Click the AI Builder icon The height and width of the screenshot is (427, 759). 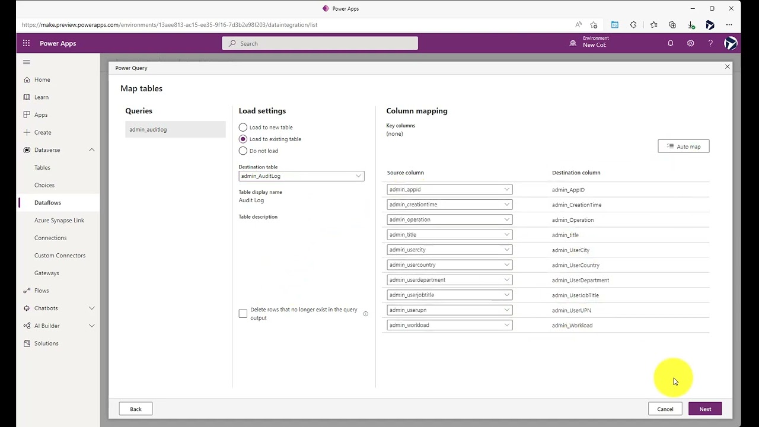coord(27,326)
